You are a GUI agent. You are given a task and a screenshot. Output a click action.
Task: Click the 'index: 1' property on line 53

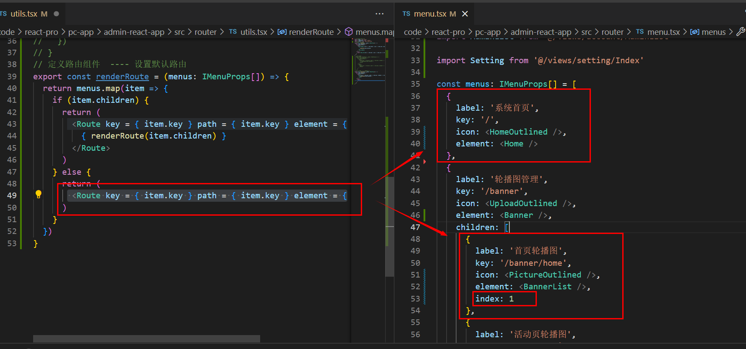(x=495, y=299)
